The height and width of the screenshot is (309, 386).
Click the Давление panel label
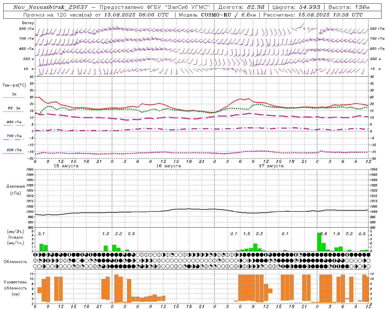coord(16,186)
